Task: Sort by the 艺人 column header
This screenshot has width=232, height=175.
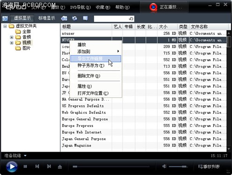Action: (x=117, y=27)
